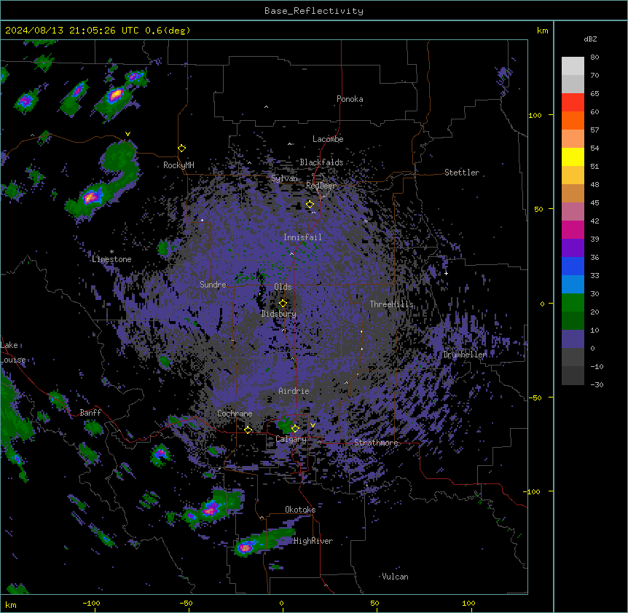Click the Lacombe city label
This screenshot has height=613, width=628.
[328, 139]
